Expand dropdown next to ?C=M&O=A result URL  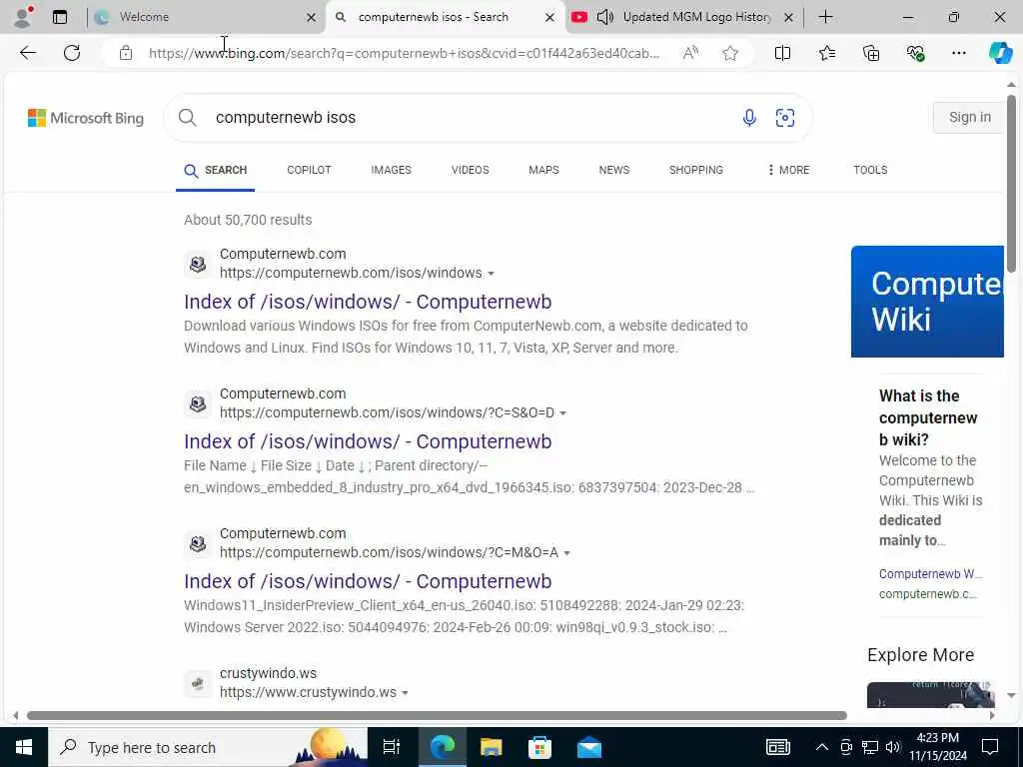pos(567,553)
